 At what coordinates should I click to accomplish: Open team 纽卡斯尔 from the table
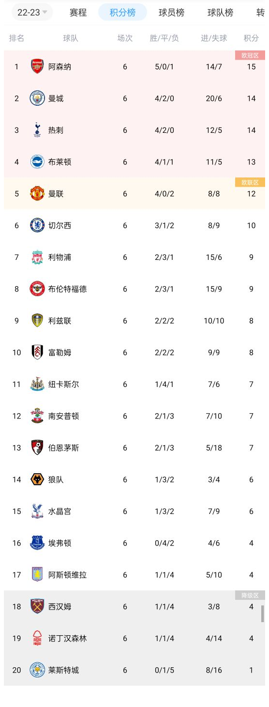[63, 385]
